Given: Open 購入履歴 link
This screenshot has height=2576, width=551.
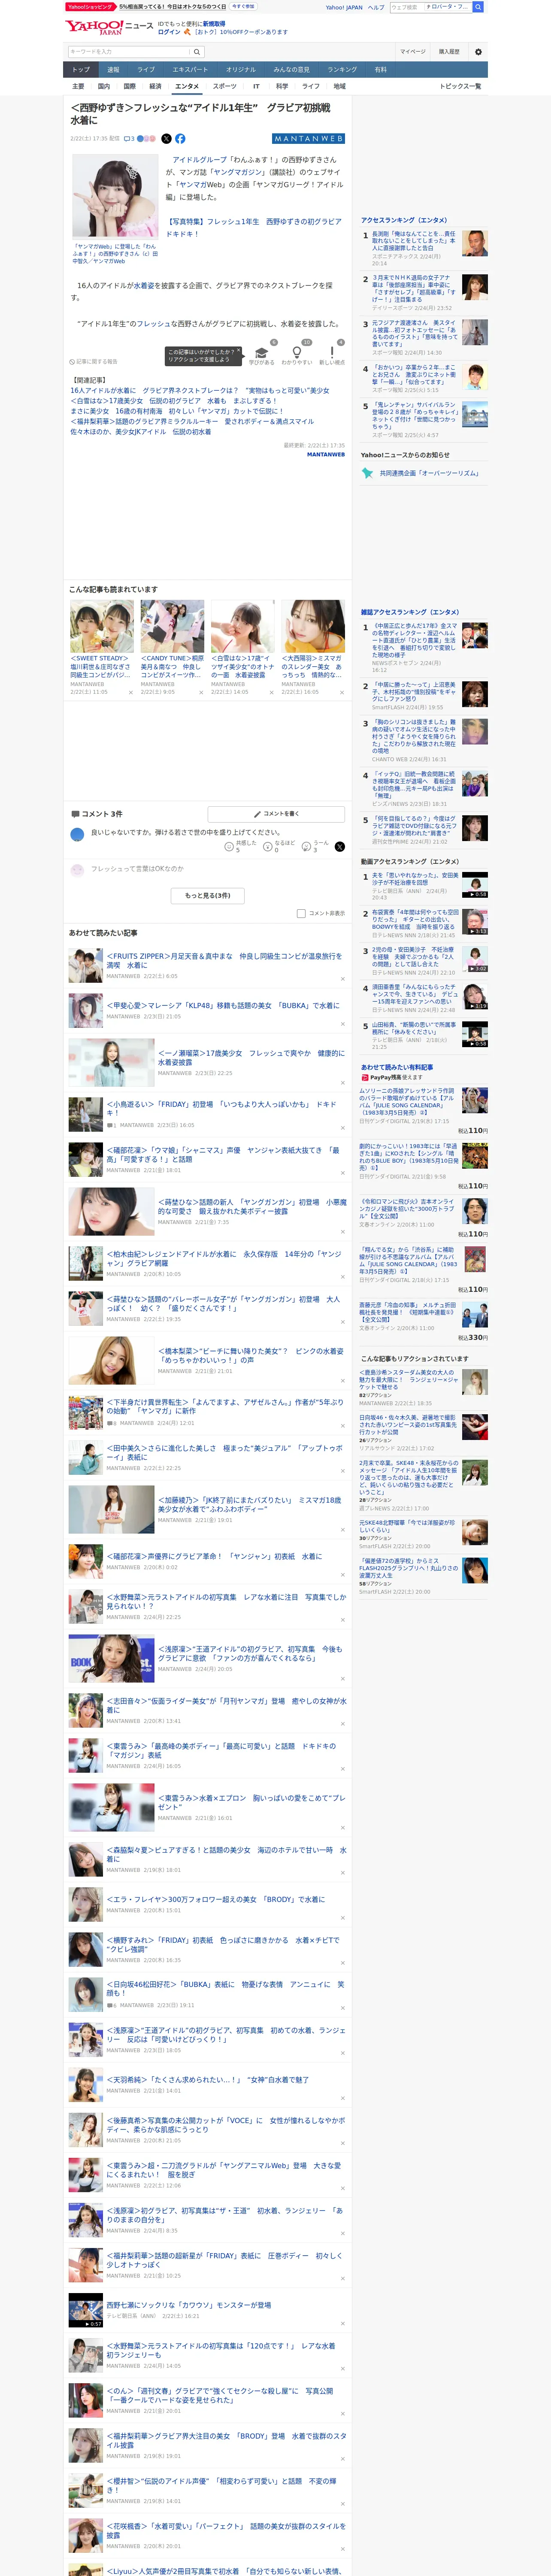Looking at the screenshot, I should 449,51.
